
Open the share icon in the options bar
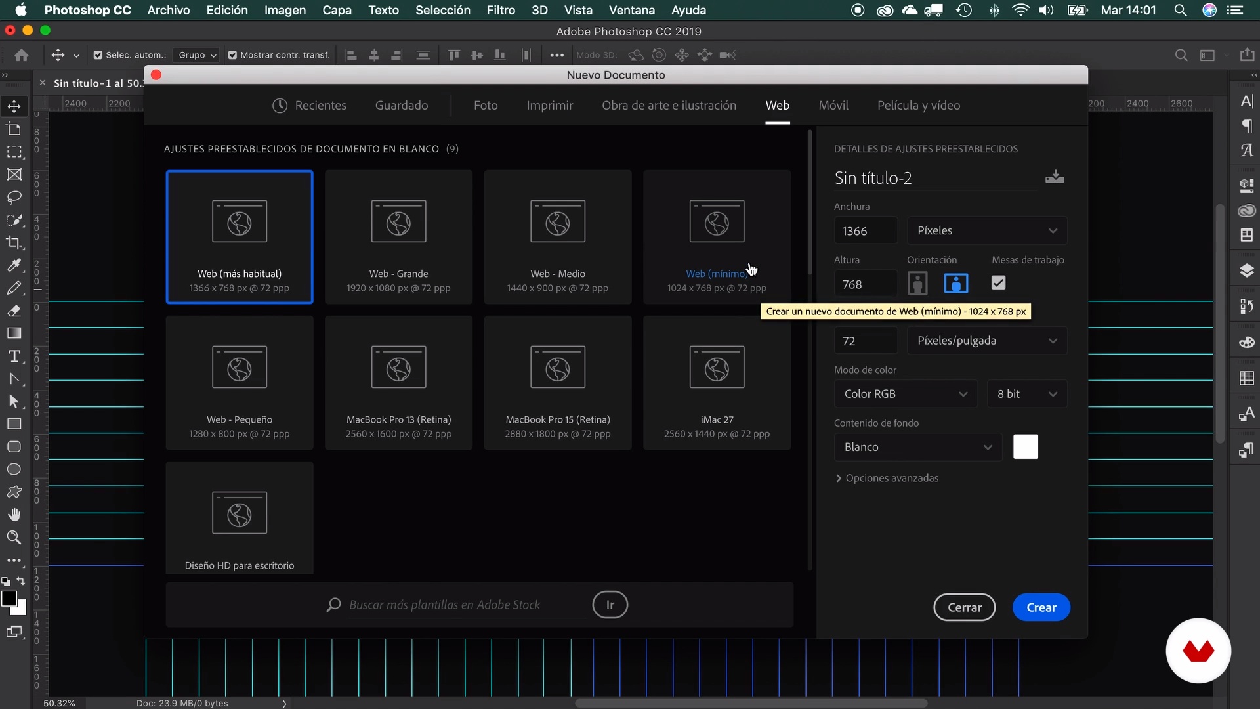pos(1247,54)
